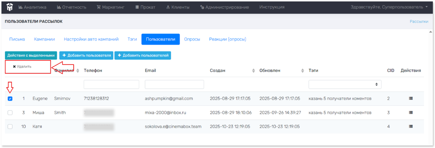Screen dimensions: 435x148
Task: Expand the Тэги filter dropdown
Action: tap(345, 84)
